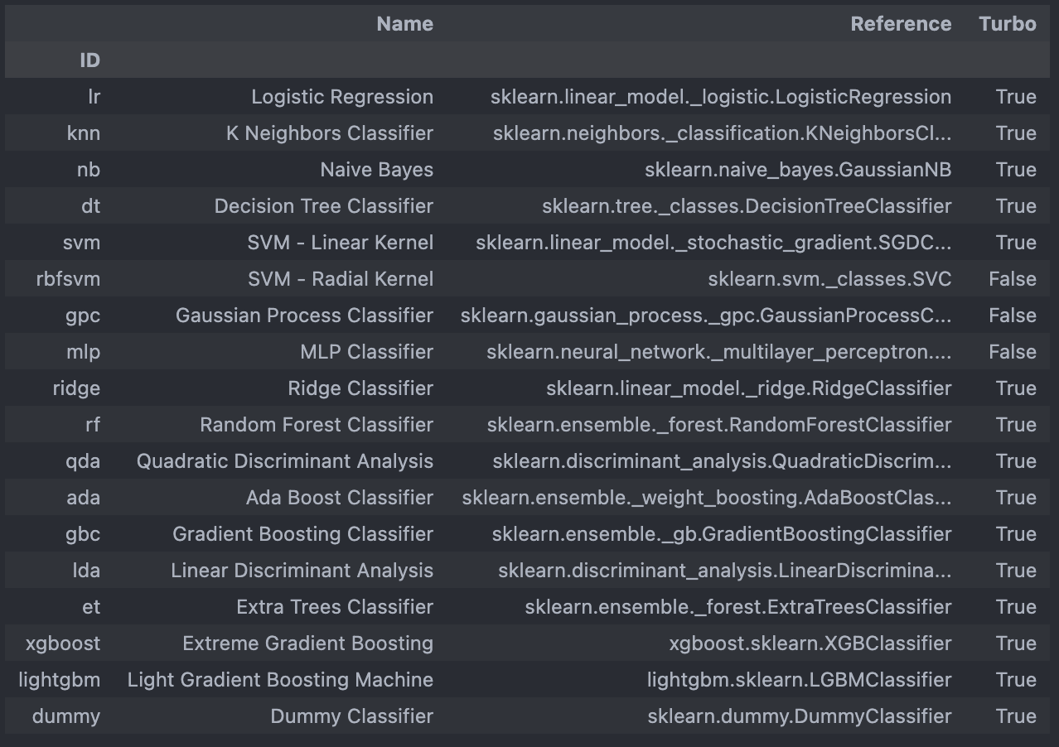This screenshot has width=1059, height=747.
Task: Click the 'mlp' ID cell
Action: click(x=83, y=352)
